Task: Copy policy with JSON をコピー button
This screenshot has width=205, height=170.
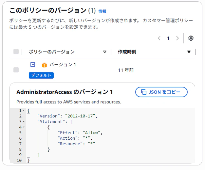Action: [161, 92]
